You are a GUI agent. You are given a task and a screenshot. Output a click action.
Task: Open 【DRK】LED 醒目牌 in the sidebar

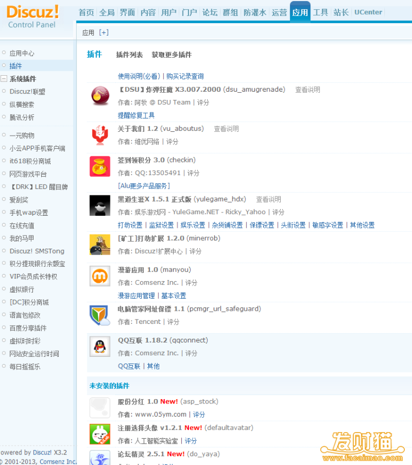click(x=38, y=187)
